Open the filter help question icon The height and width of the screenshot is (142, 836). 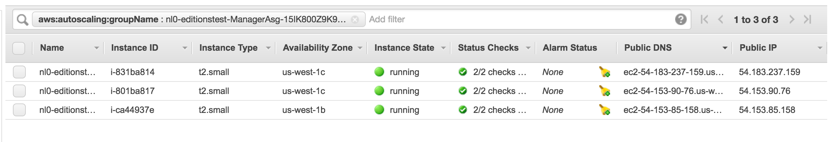click(680, 20)
